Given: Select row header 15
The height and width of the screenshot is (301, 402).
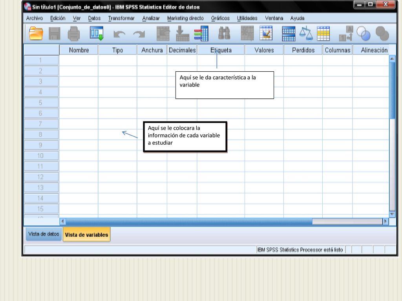Looking at the screenshot, I should coord(41,209).
